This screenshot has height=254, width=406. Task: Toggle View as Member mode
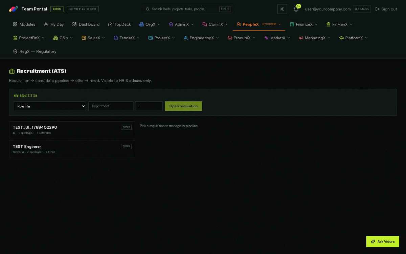click(83, 9)
